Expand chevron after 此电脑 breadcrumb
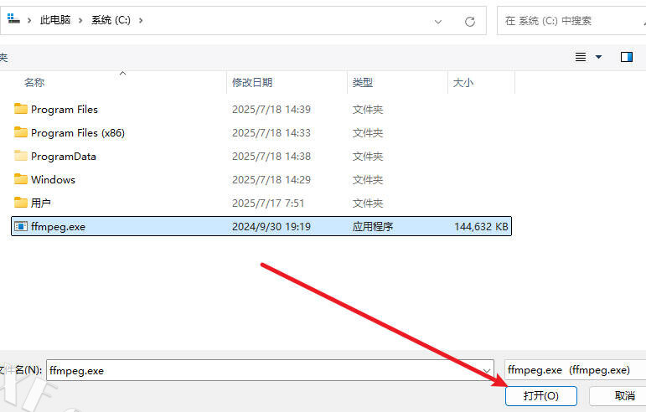This screenshot has height=412, width=646. point(80,20)
